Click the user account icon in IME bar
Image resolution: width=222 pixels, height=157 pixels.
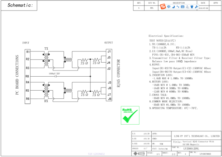pyautogui.click(x=187, y=6)
